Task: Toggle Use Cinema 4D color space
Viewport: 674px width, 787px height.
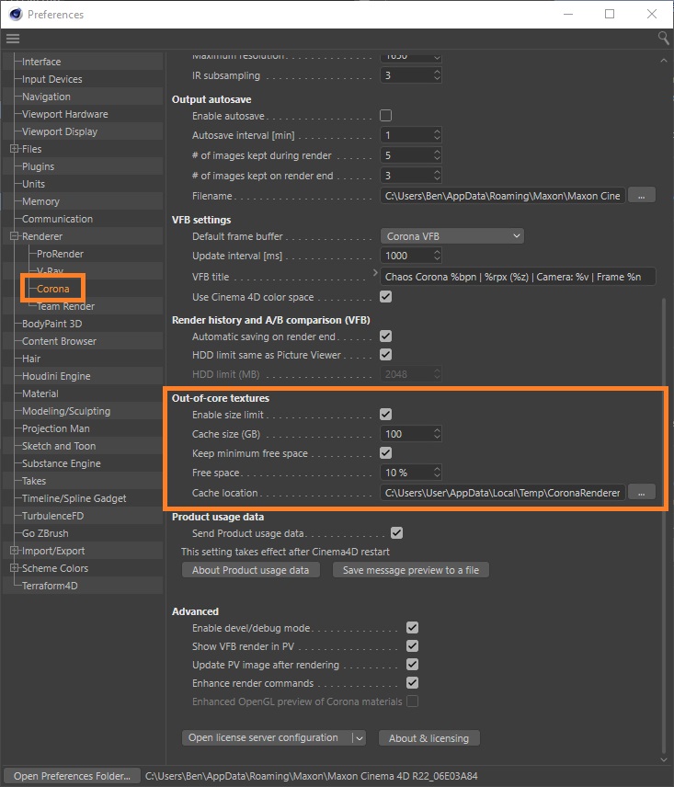Action: (x=386, y=297)
